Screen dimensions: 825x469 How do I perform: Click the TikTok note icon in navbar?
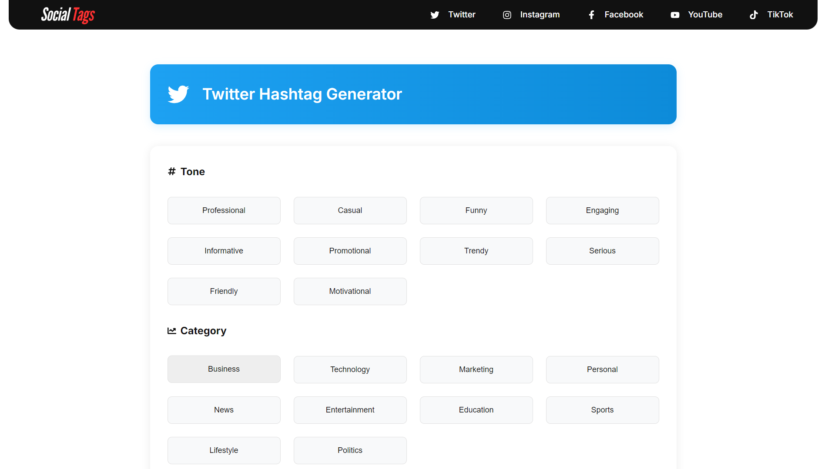coord(754,15)
